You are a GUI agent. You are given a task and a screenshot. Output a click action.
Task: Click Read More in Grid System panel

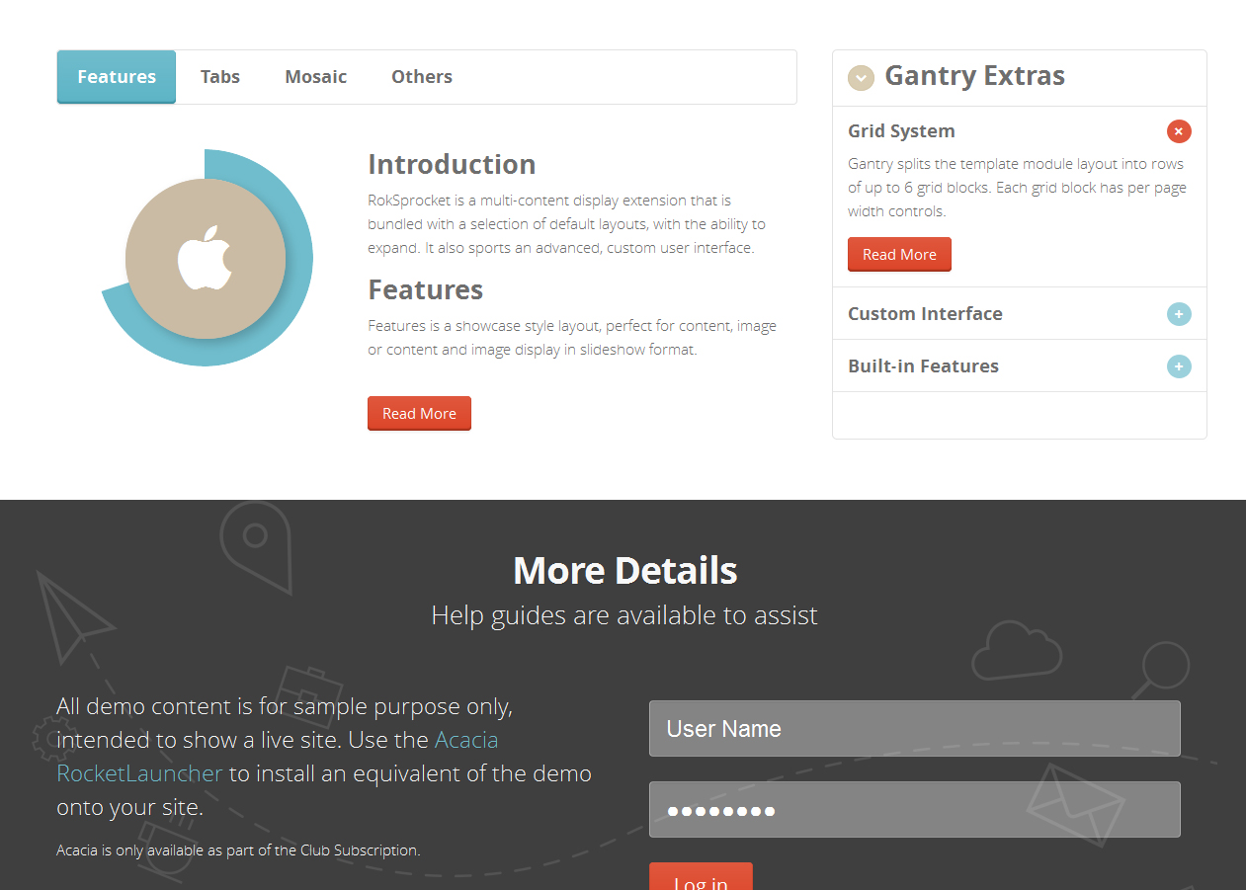pyautogui.click(x=899, y=255)
